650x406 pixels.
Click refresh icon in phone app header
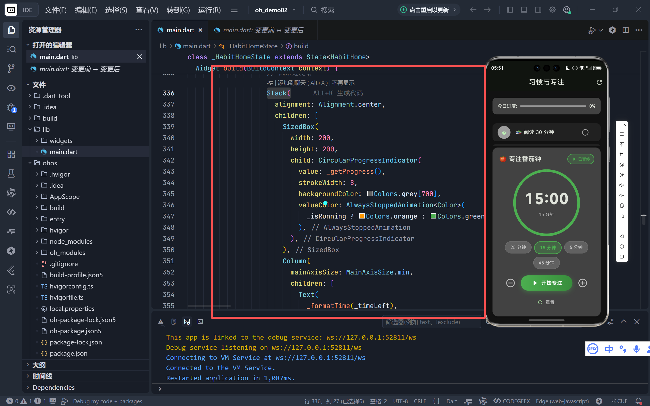click(599, 82)
